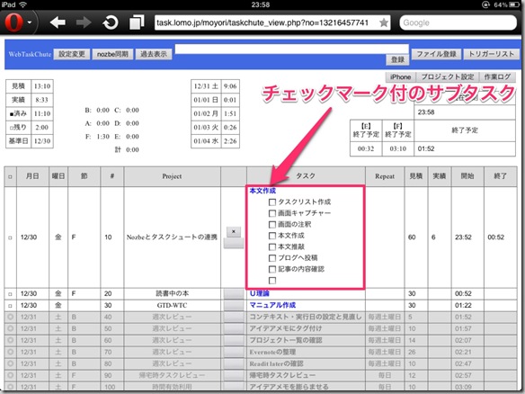Tap the battery indicator in status bar
This screenshot has width=525, height=394.
tap(514, 4)
